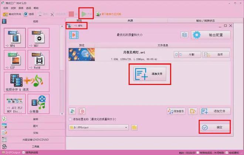Expand the document category (文档)

pyautogui.click(x=33, y=133)
